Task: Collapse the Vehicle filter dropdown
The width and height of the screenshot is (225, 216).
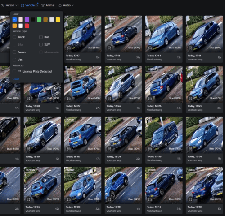Action: (37, 5)
